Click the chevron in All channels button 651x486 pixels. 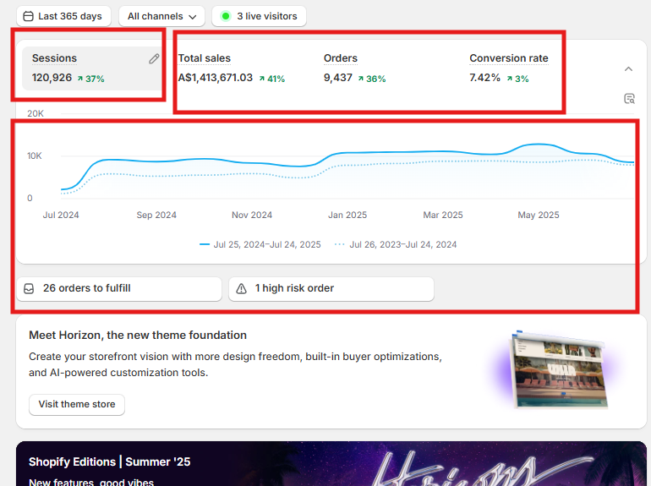click(192, 17)
